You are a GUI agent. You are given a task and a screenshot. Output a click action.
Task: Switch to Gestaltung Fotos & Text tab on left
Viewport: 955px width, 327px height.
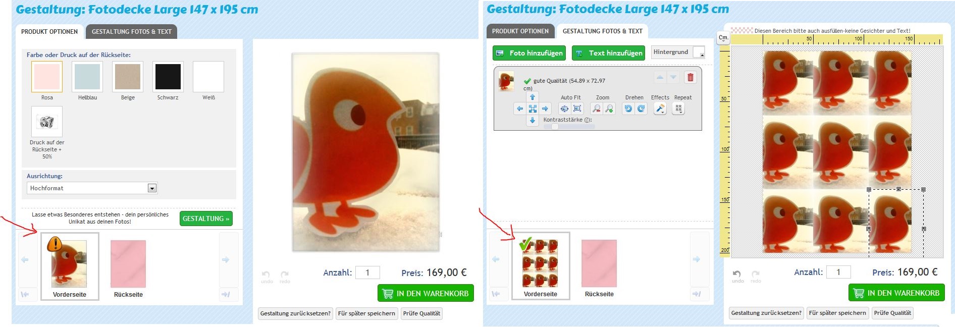coord(132,31)
